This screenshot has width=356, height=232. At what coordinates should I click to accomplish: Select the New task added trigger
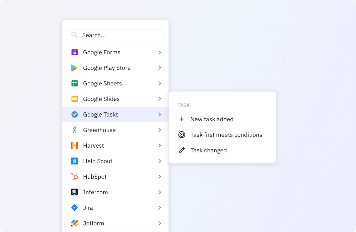(222, 119)
